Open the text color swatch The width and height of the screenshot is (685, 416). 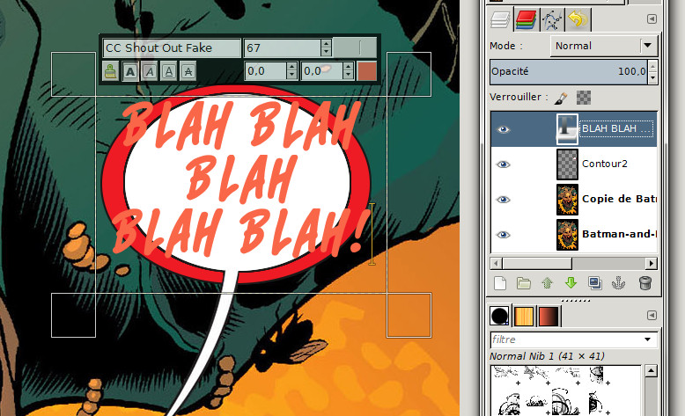click(x=367, y=71)
